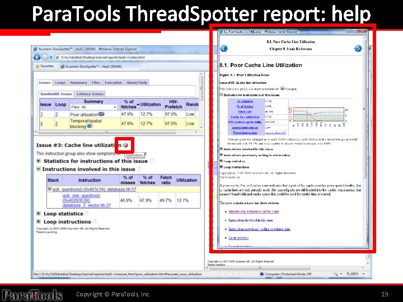Open issue number 3 link
Viewport: 403px width, 302px height.
coord(41,114)
